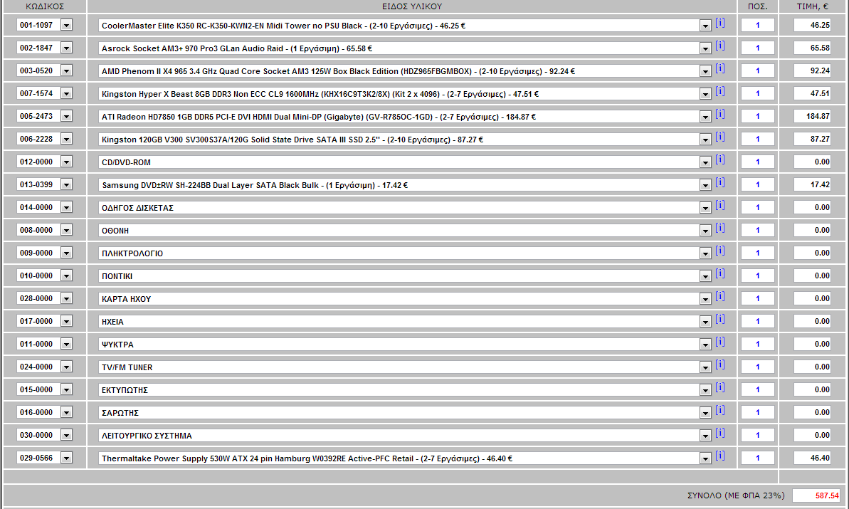Click the ΣΥΝΟΛΟ (ΜΕ ΦΠΑ 23%) label

tap(736, 495)
